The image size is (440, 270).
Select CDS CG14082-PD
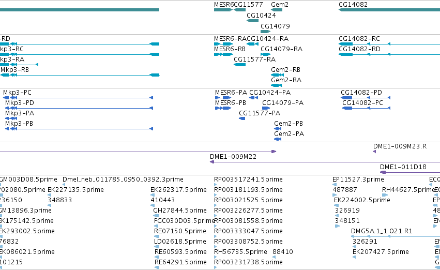pyautogui.click(x=366, y=98)
